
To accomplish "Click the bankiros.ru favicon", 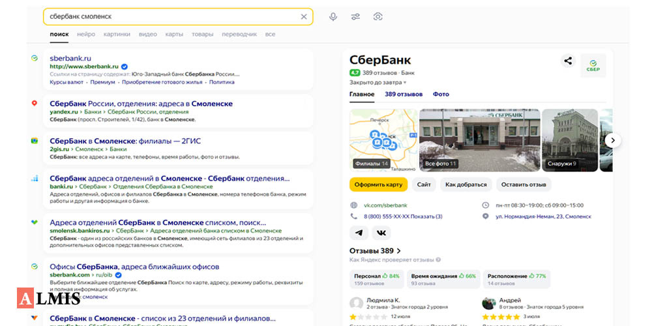I will click(x=35, y=222).
